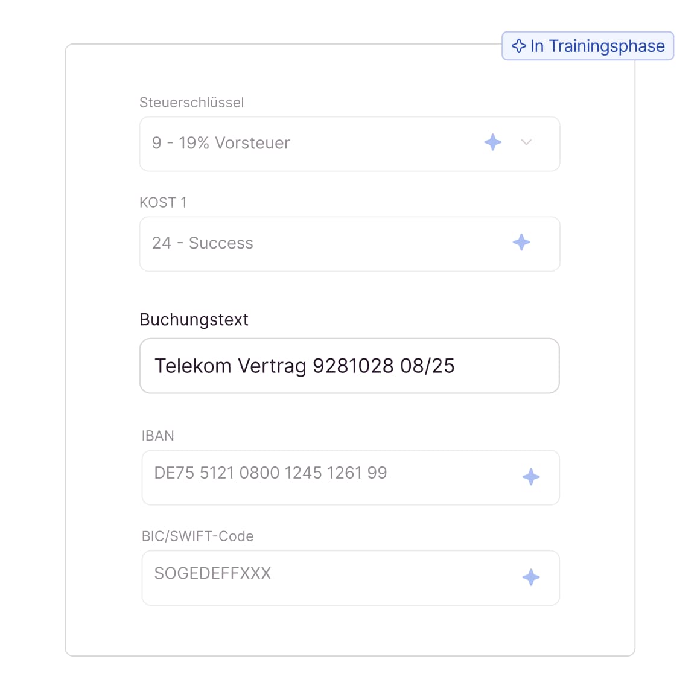Viewport: 700px width, 700px height.
Task: Expand the Steuerschlüssel dropdown chevron
Action: (526, 142)
